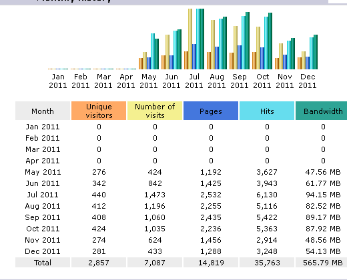Click the total bandwidth 565.79 MB
347x280 pixels.
click(x=322, y=263)
